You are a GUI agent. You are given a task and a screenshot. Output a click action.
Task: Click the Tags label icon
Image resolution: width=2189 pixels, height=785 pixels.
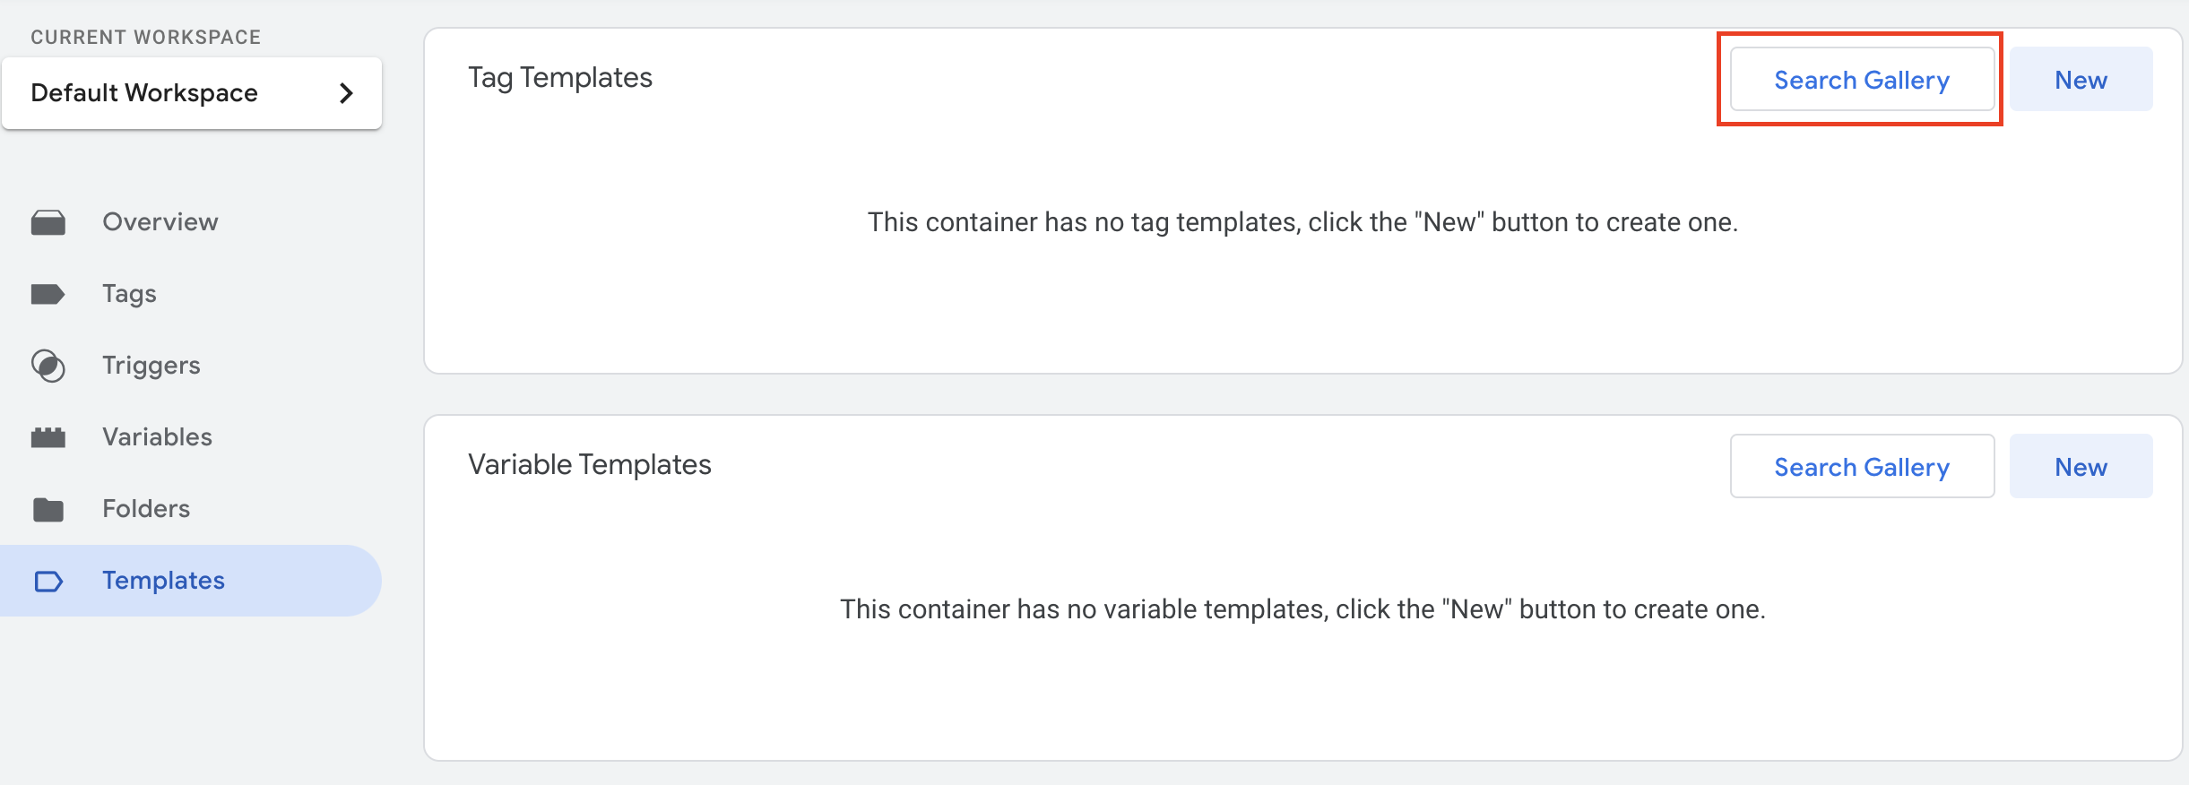(x=48, y=294)
